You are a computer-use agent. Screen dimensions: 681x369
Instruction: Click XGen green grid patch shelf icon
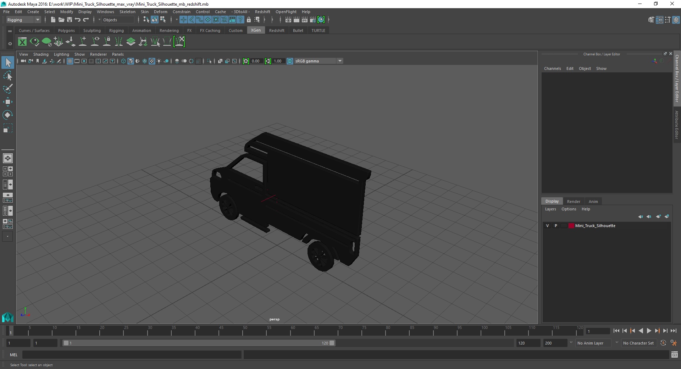point(131,42)
